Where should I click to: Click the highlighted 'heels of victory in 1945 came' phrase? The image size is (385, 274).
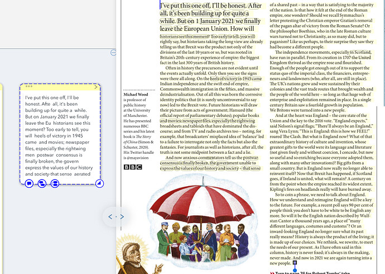pos(236,78)
